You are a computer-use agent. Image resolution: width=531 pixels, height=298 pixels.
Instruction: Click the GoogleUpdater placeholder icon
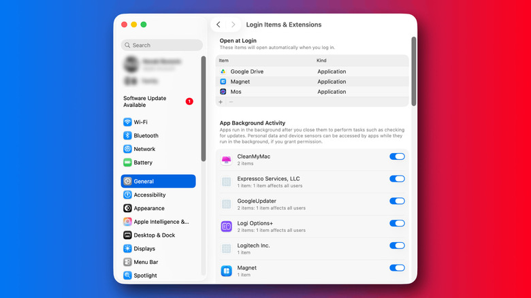[226, 204]
